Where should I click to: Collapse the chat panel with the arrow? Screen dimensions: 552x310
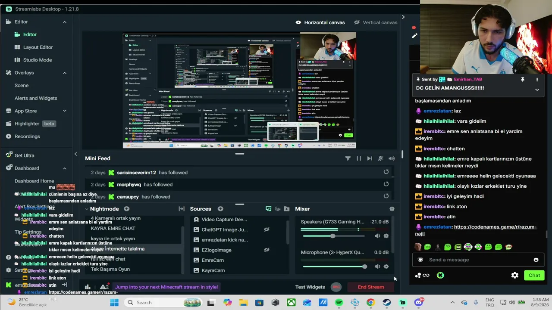coord(403,17)
